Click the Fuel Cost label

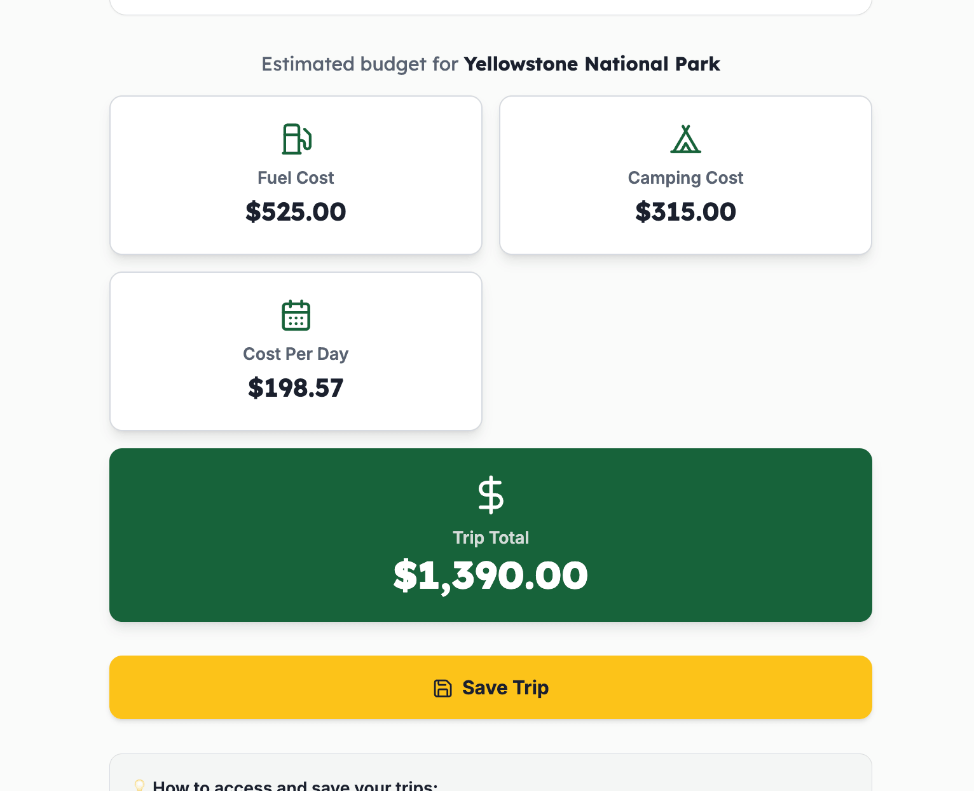(296, 178)
